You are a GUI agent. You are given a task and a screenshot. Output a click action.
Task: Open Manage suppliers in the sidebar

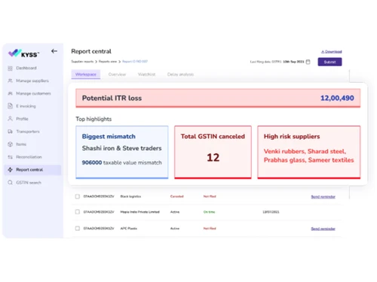pyautogui.click(x=32, y=80)
